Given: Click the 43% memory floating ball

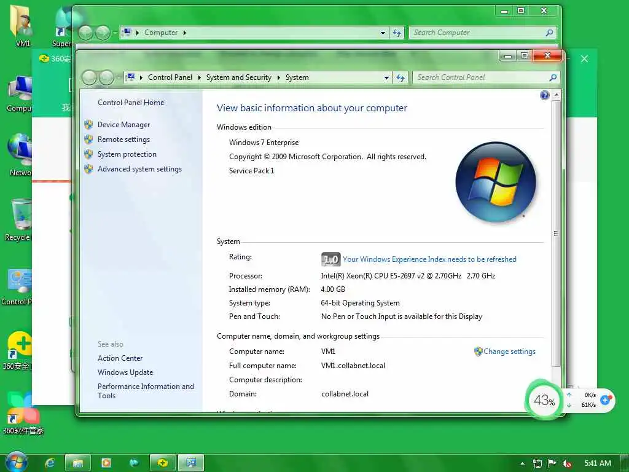Looking at the screenshot, I should click(x=544, y=400).
